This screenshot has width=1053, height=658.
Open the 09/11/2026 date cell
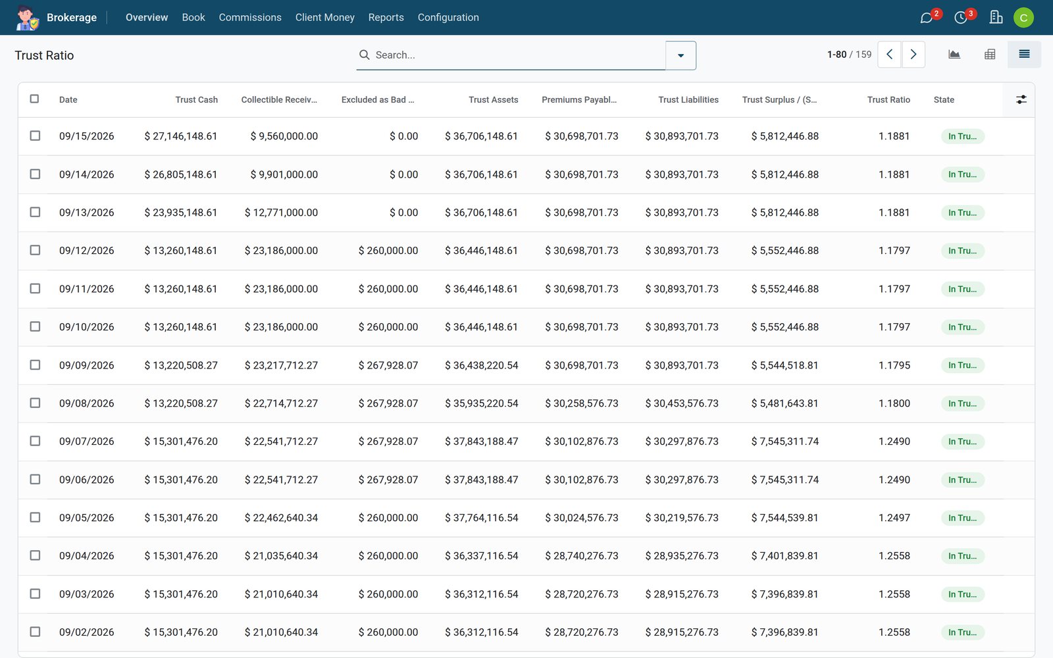[x=86, y=289]
